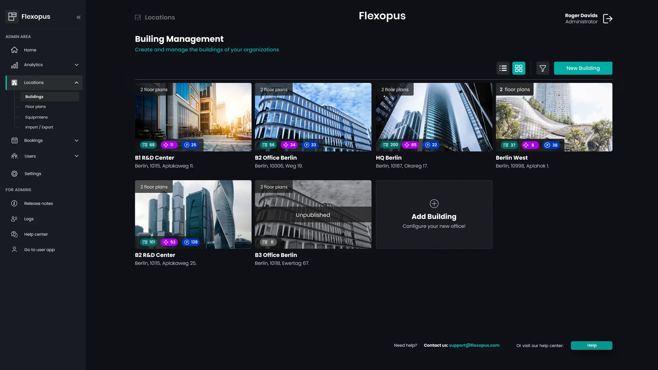Screen dimensions: 658x370
Task: Select the grid view icon
Action: [x=518, y=68]
